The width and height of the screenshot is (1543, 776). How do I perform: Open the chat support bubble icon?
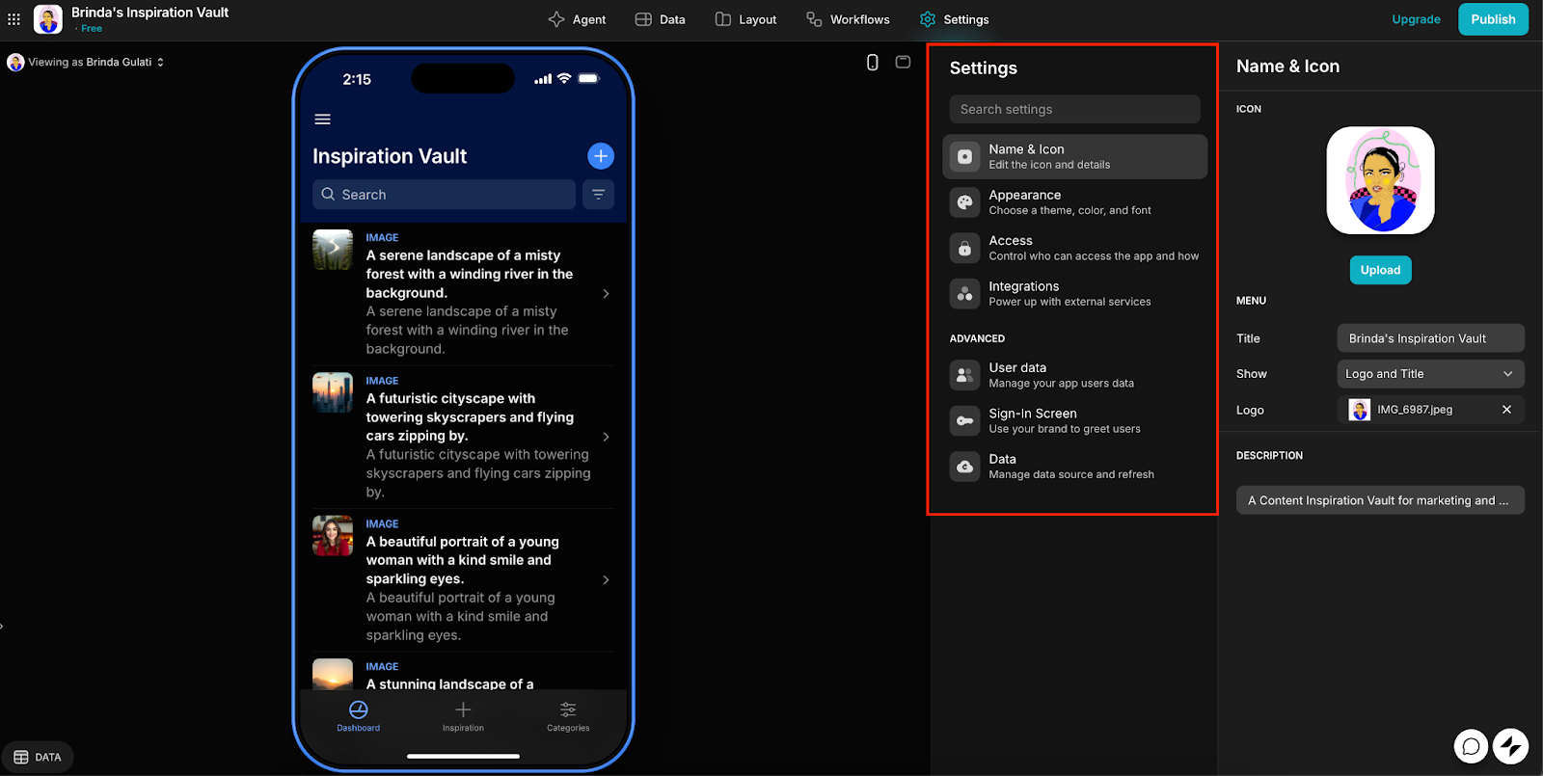click(1471, 746)
